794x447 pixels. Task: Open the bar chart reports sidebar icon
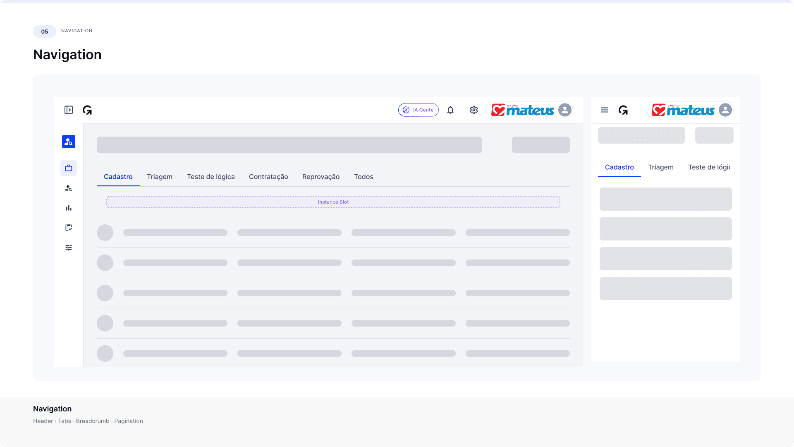point(69,208)
